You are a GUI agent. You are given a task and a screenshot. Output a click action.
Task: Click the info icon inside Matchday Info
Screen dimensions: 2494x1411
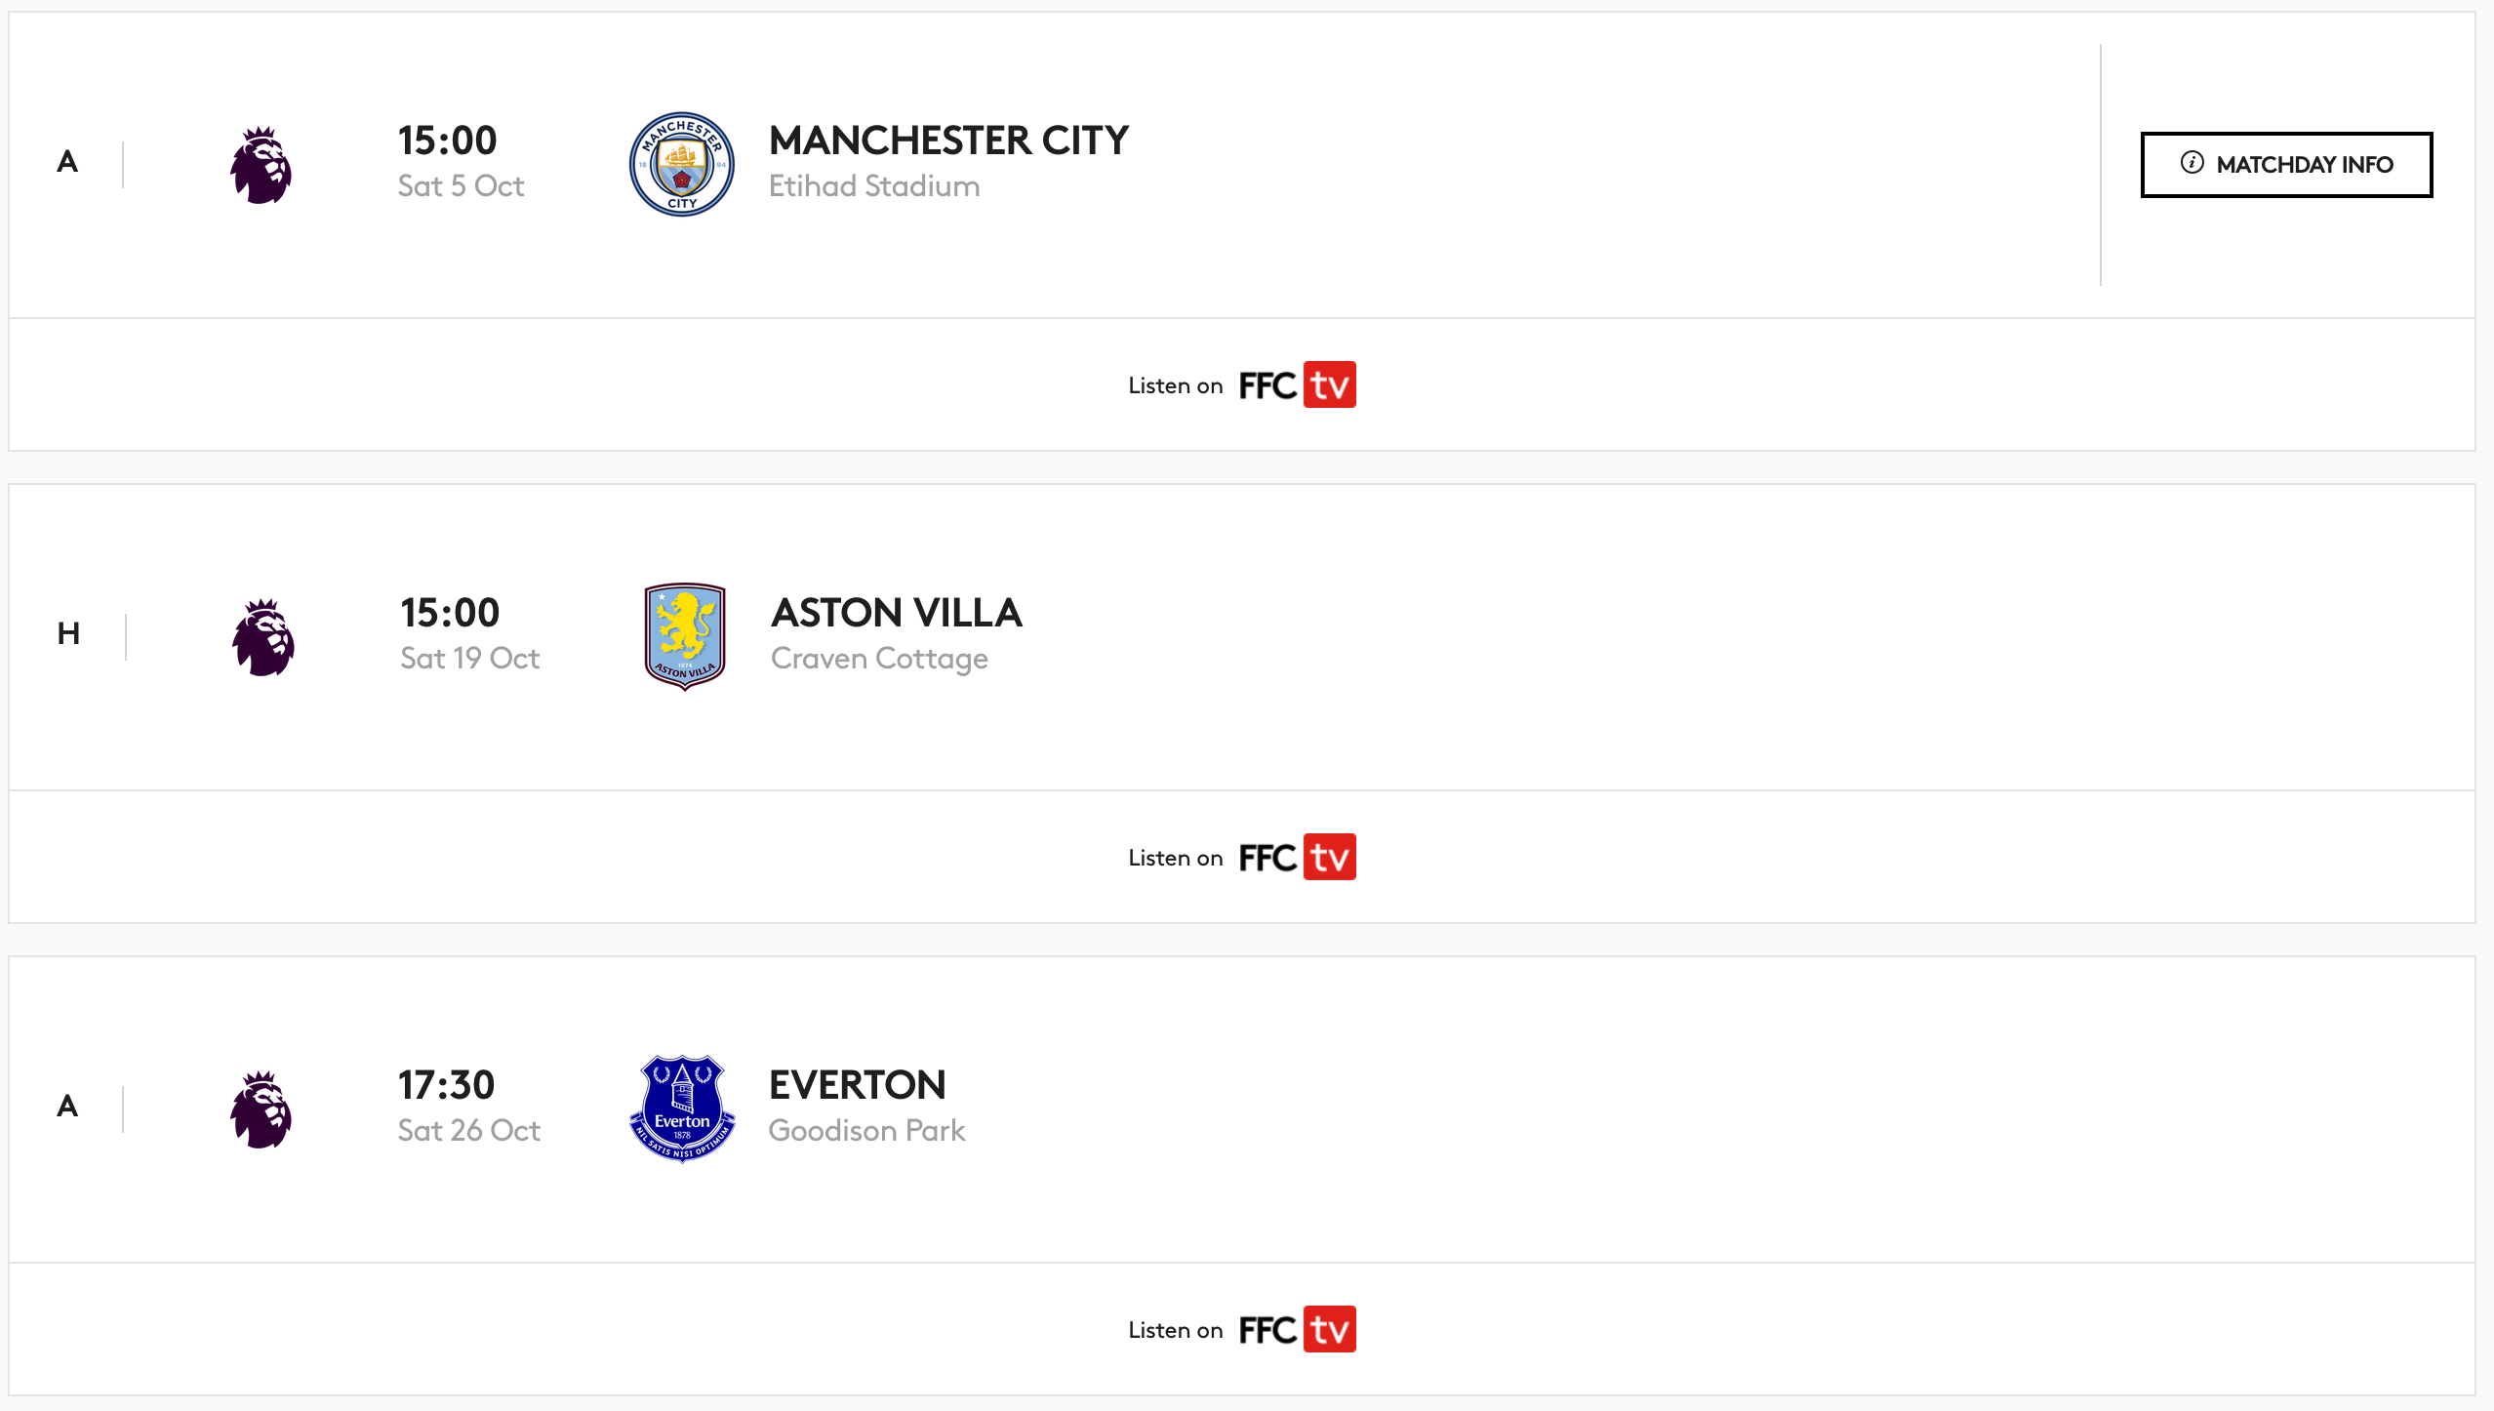point(2192,162)
